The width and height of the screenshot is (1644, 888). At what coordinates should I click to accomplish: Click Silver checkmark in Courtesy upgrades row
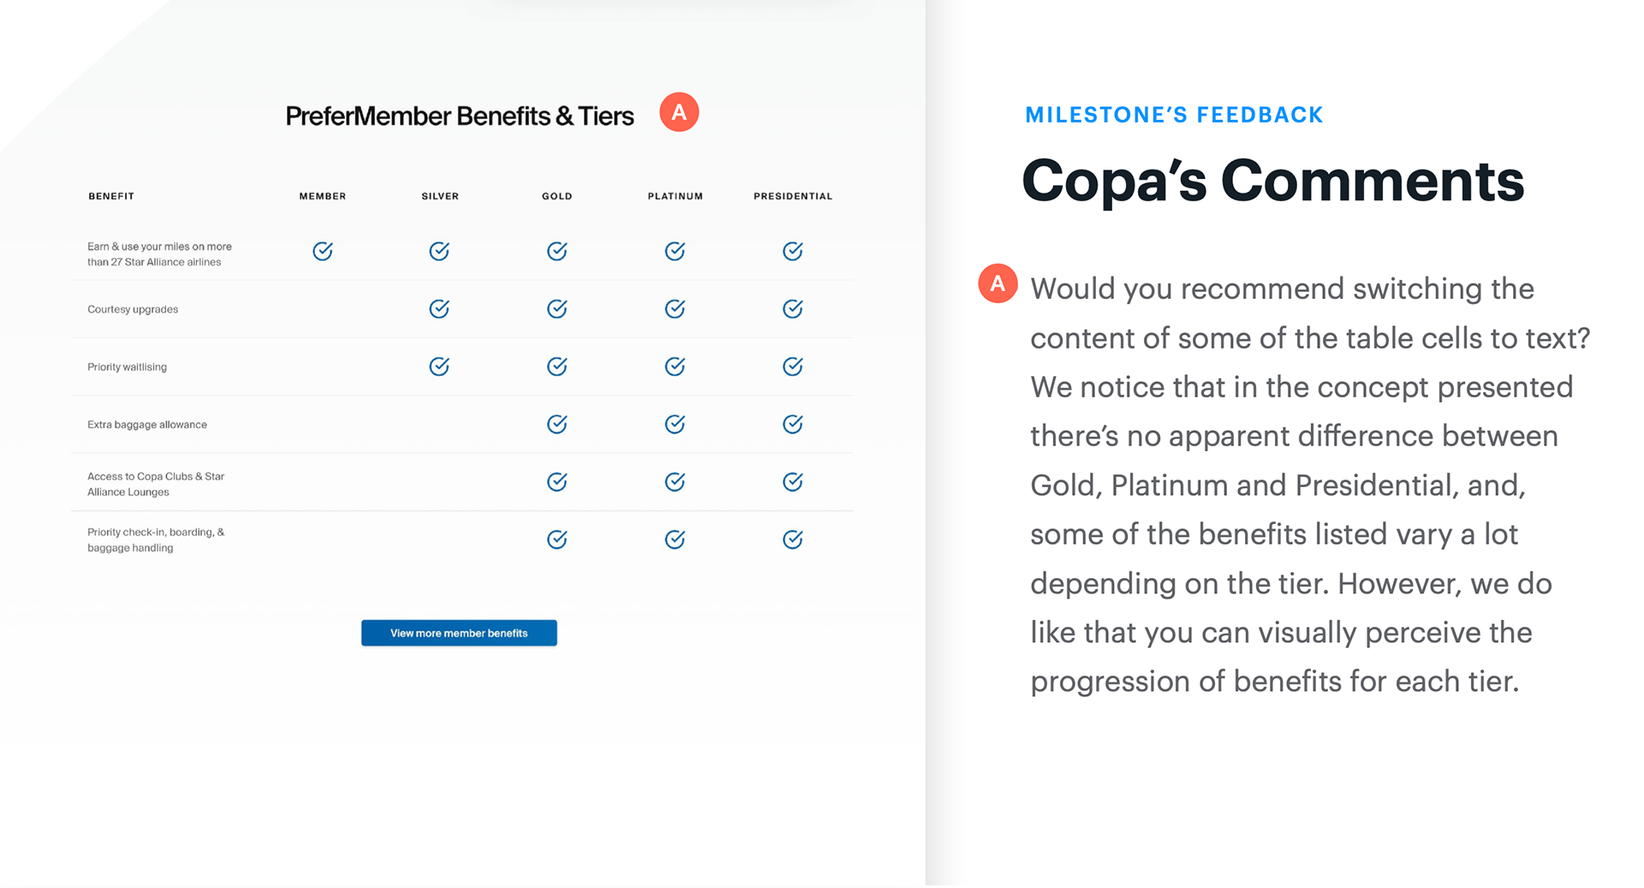pos(439,308)
